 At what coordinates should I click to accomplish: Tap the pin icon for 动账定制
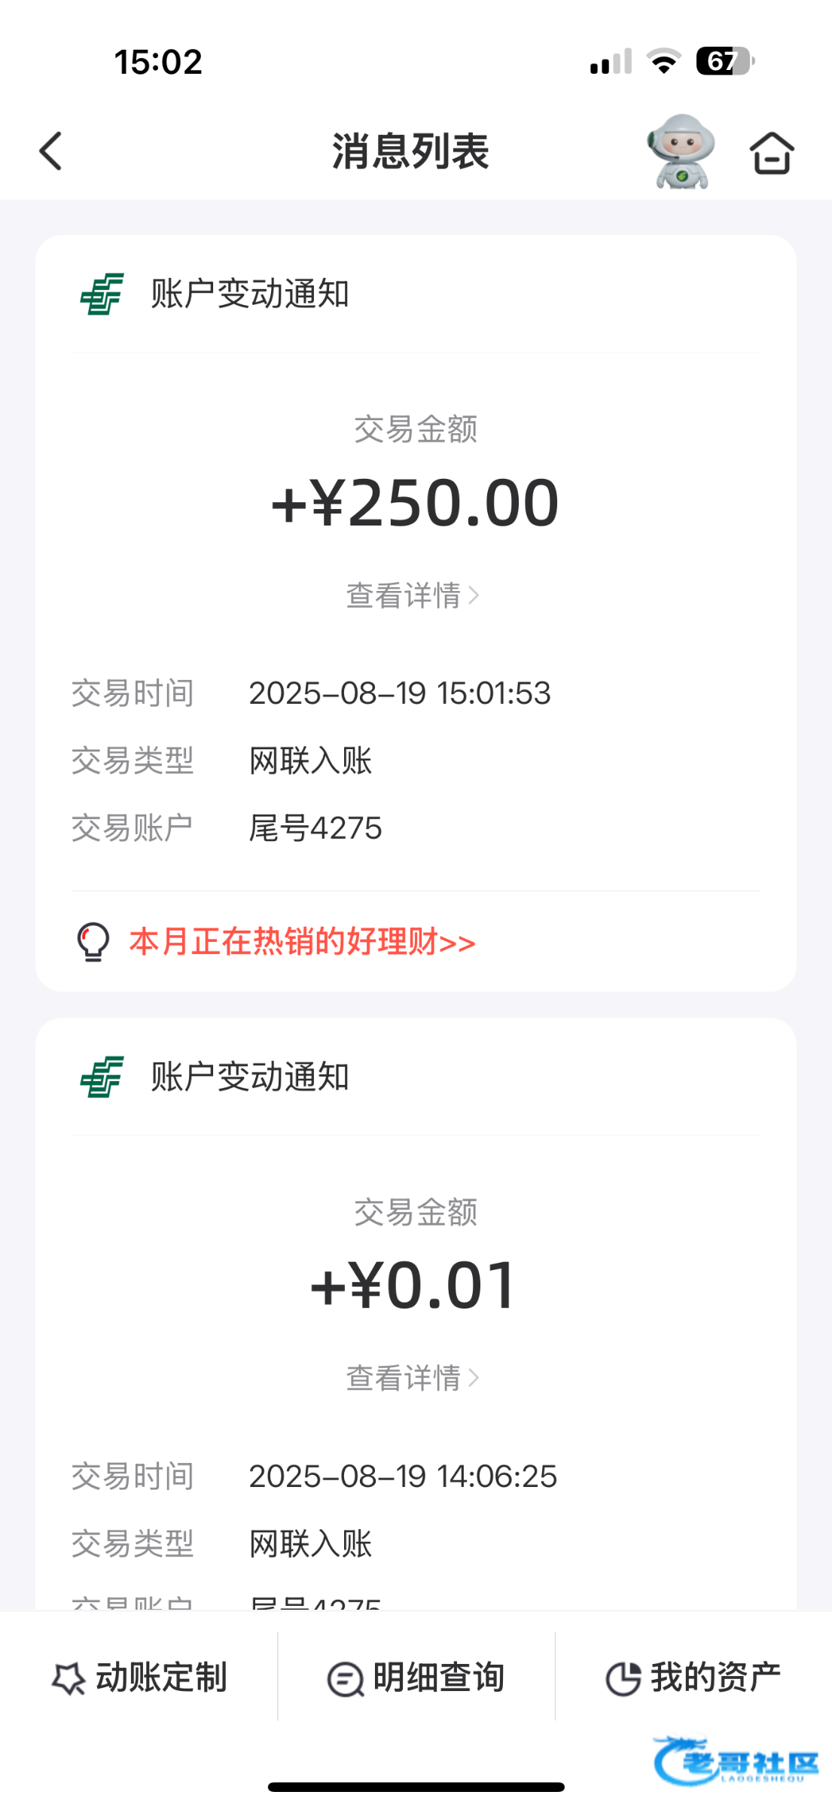coord(69,1678)
